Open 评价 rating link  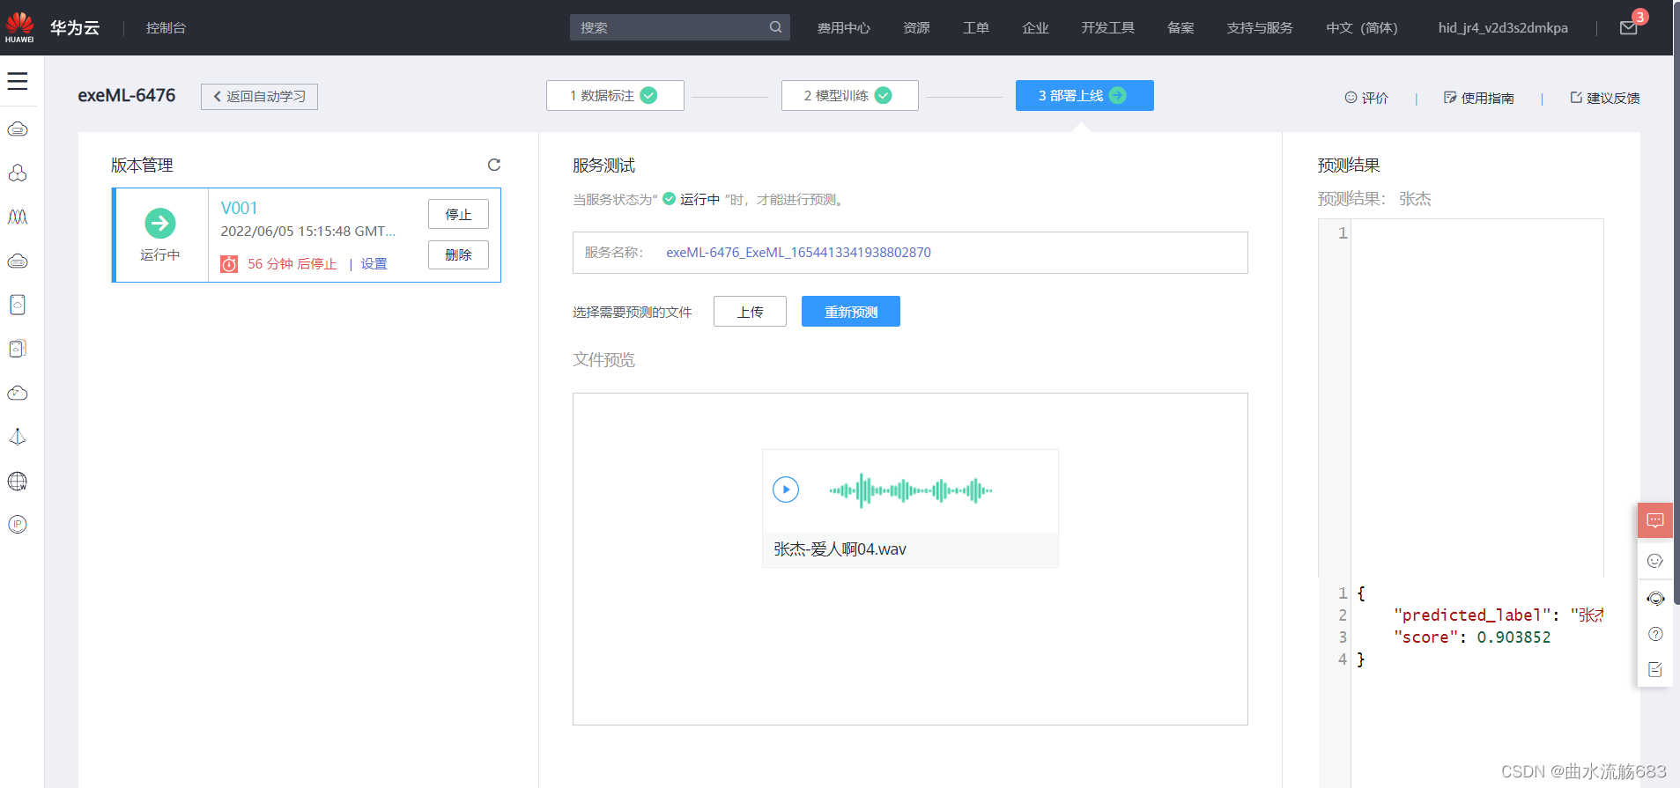1366,98
